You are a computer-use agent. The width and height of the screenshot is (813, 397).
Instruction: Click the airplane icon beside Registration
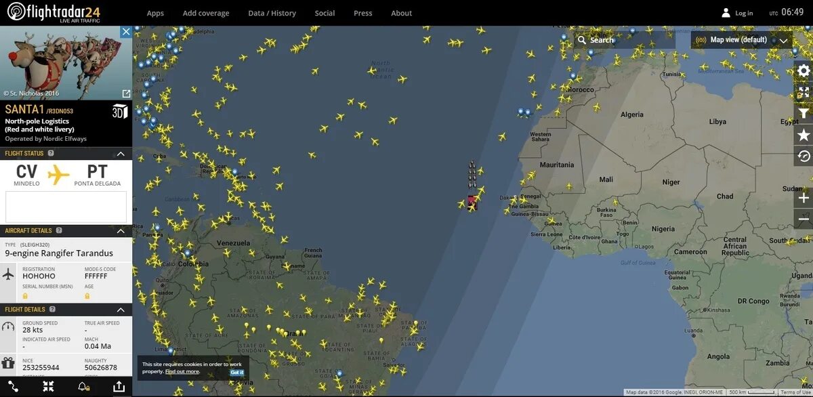coord(8,274)
